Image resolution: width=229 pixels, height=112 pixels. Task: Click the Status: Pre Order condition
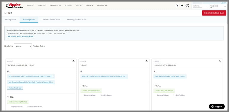point(15,88)
